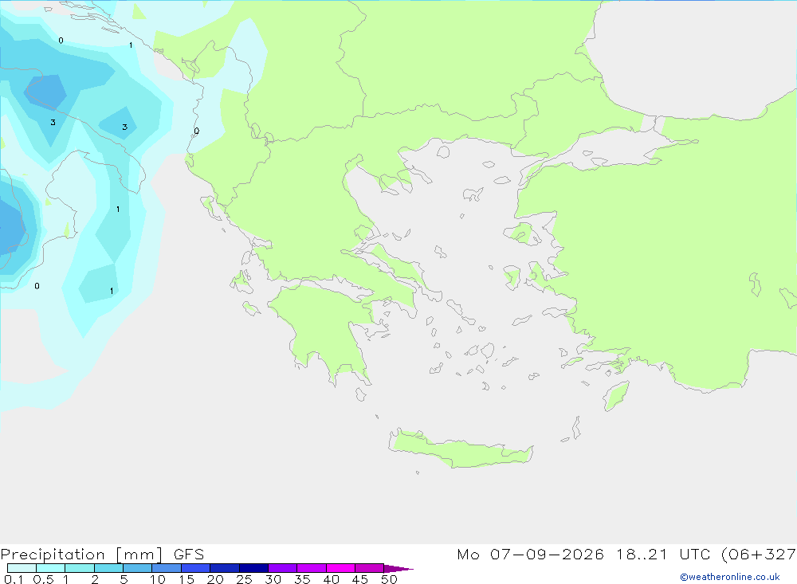Screen dimensions: 797x584
Task: Open the weatheronline.co.uk copyright link
Action: coord(729,577)
